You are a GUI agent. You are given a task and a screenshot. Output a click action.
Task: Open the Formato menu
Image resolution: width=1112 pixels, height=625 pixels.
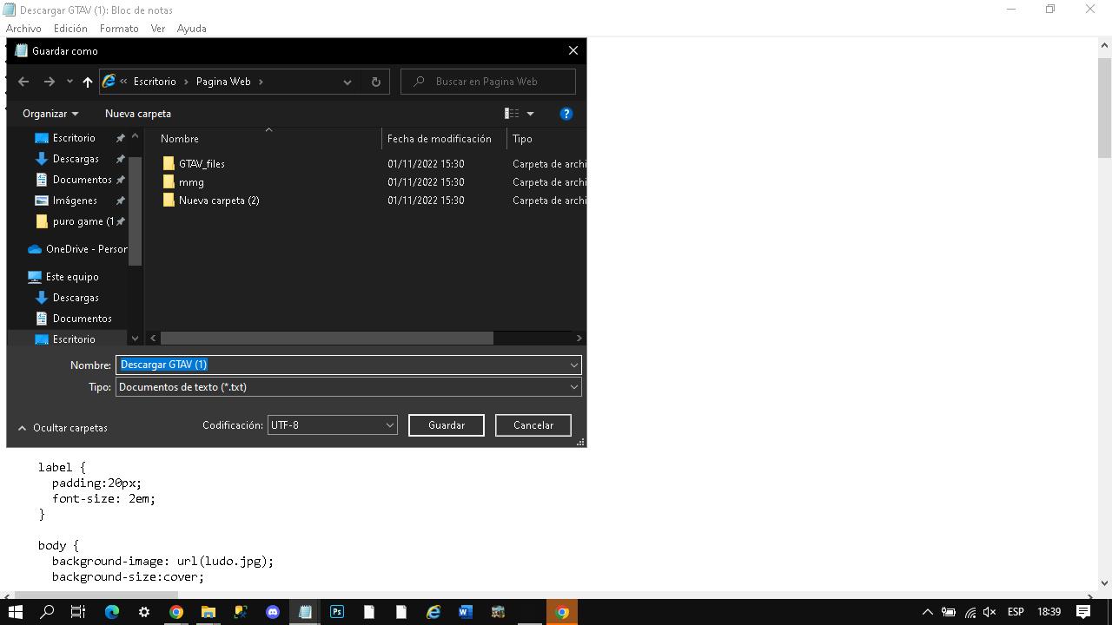[x=119, y=28]
